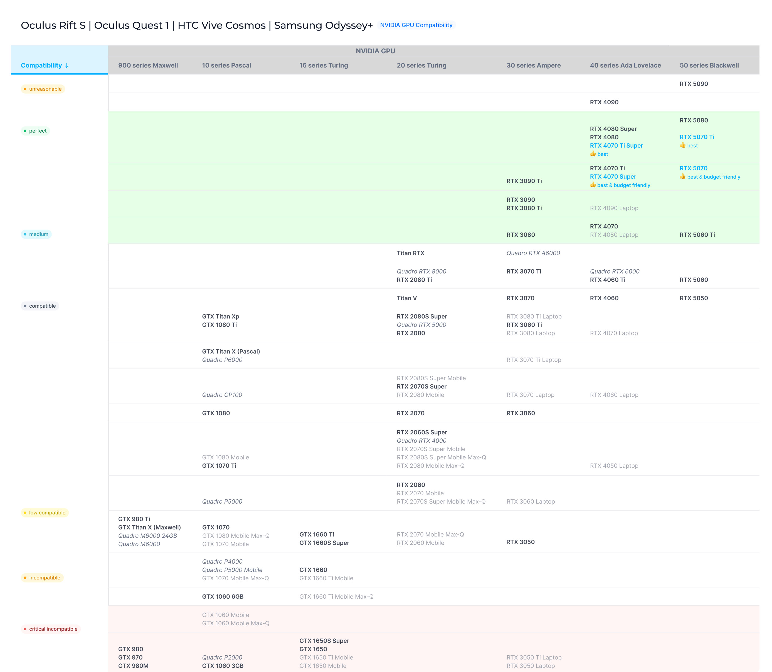Click the GTX 1660 Ti Mobile Max-Q entry

coord(336,597)
